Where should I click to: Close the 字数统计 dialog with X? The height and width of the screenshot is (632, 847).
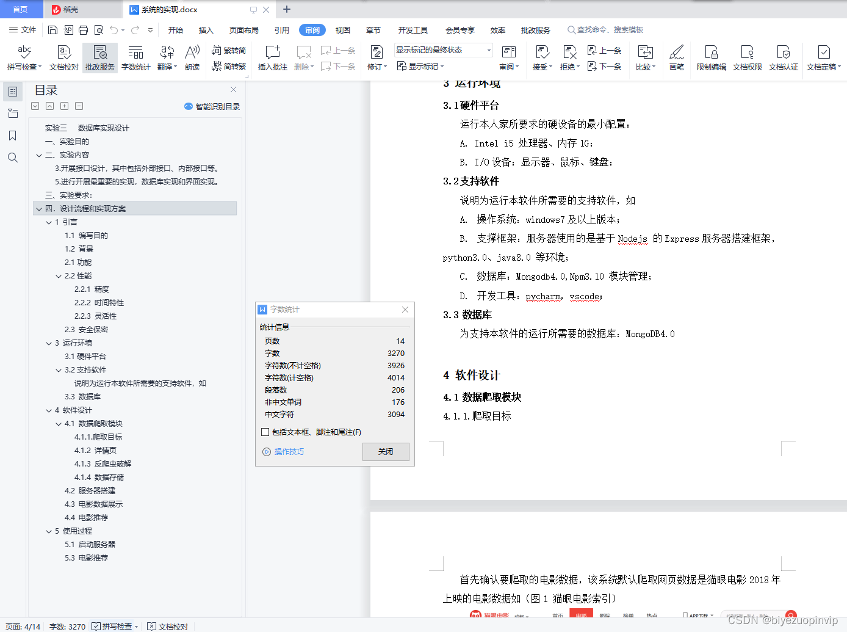(405, 310)
